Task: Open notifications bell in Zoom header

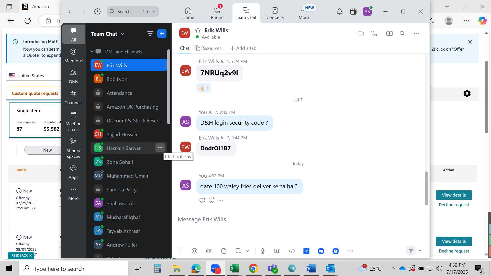Action: pyautogui.click(x=339, y=11)
